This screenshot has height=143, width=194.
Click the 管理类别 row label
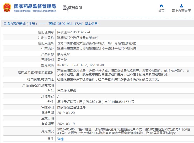47,59
